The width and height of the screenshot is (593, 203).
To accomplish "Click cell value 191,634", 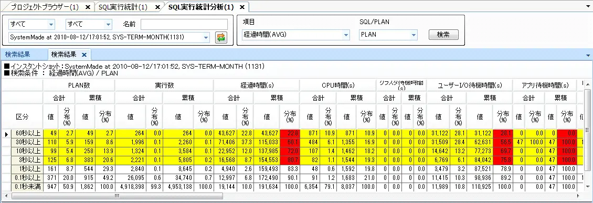I will point(267,186).
